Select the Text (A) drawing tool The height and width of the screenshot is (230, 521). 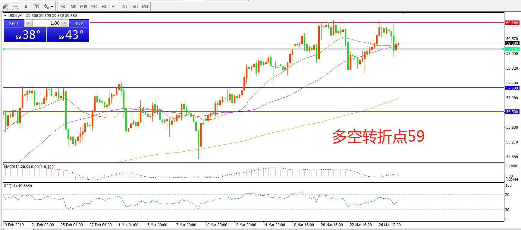click(x=26, y=6)
